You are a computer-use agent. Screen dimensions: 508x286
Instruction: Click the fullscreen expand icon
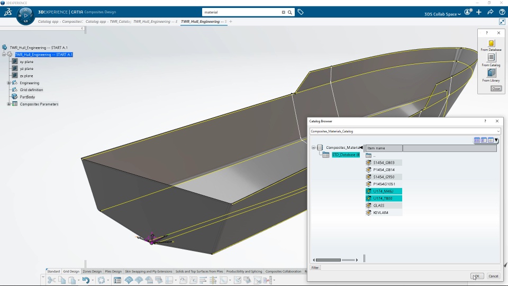[x=502, y=22]
